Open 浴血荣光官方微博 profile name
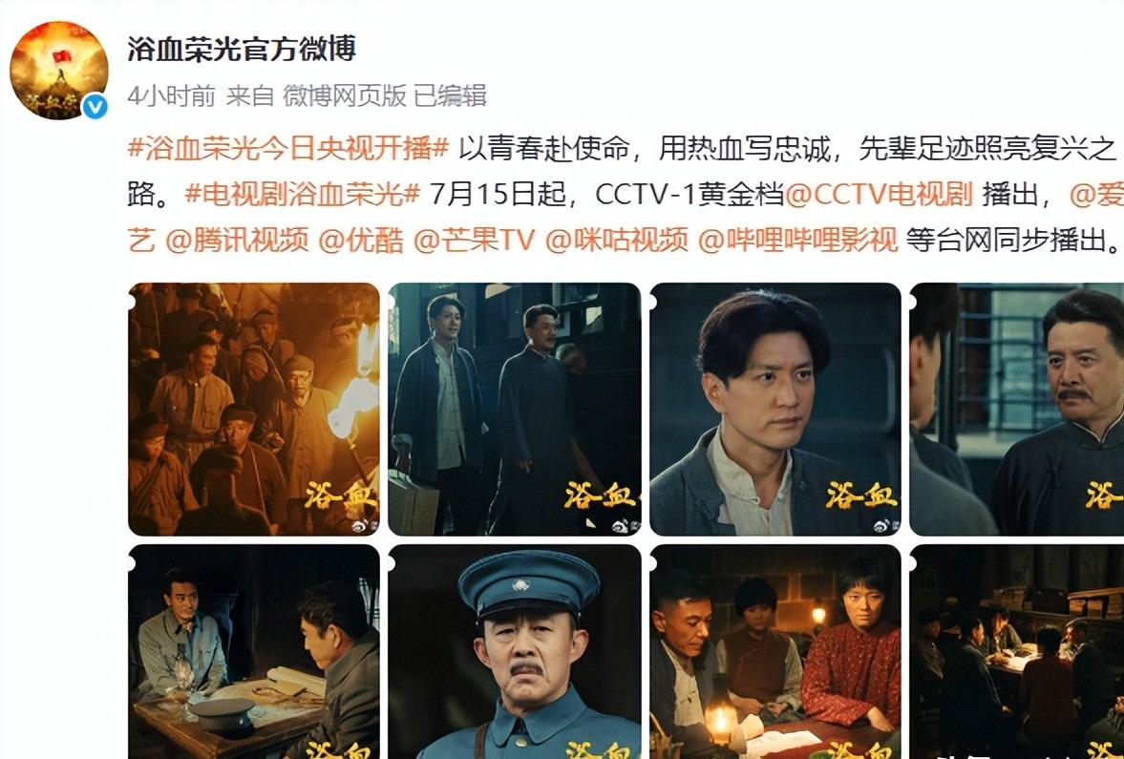 242,50
